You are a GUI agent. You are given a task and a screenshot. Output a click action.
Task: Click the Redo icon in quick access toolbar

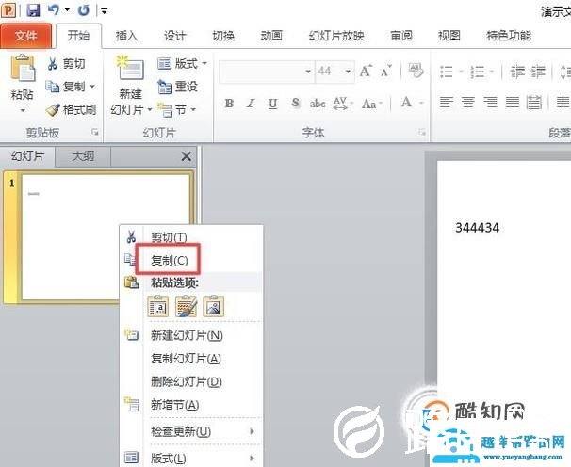(x=84, y=10)
